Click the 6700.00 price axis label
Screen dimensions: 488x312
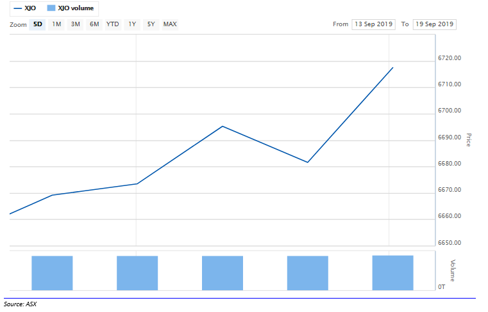point(450,111)
